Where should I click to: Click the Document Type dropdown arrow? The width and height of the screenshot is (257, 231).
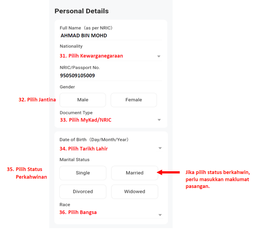tap(159, 120)
